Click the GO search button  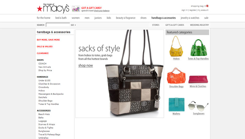pos(73,25)
